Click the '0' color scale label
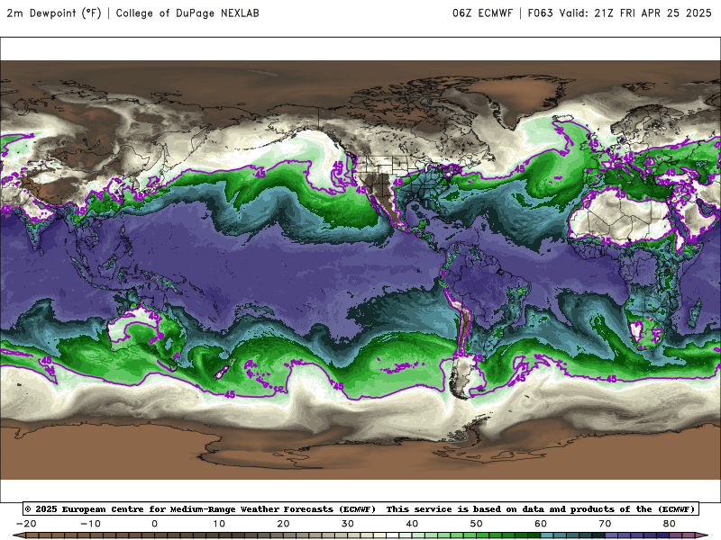 (154, 524)
